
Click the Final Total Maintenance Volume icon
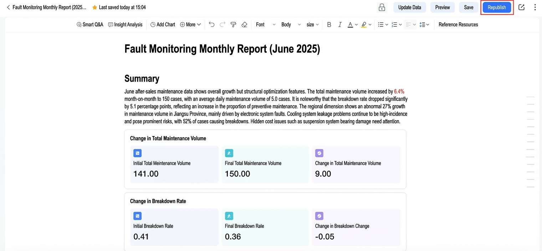coord(229,153)
